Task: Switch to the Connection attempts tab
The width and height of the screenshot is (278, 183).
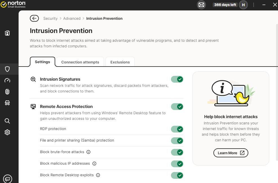Action: (x=80, y=62)
